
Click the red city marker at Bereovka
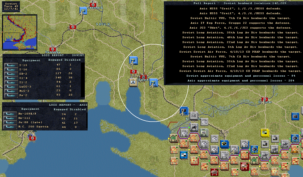pyautogui.click(x=53, y=49)
